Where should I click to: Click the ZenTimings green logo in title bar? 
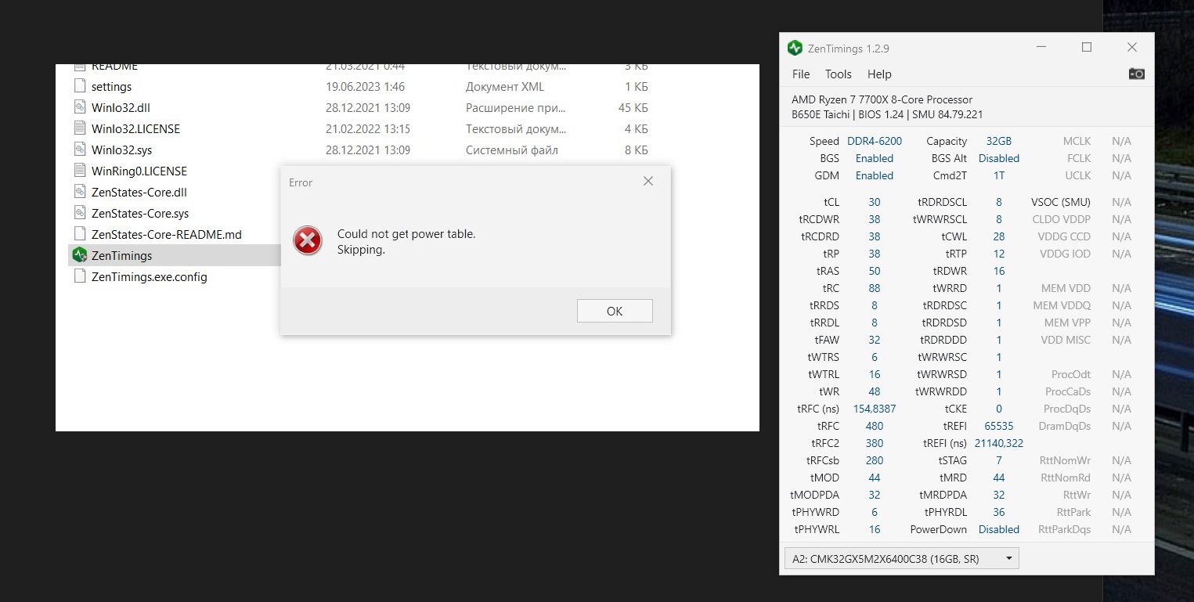click(x=795, y=49)
